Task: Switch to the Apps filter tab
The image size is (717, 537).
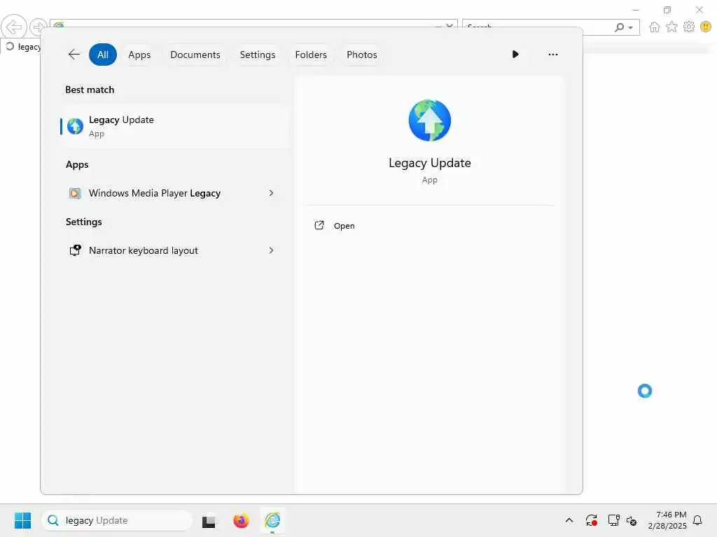Action: (139, 55)
